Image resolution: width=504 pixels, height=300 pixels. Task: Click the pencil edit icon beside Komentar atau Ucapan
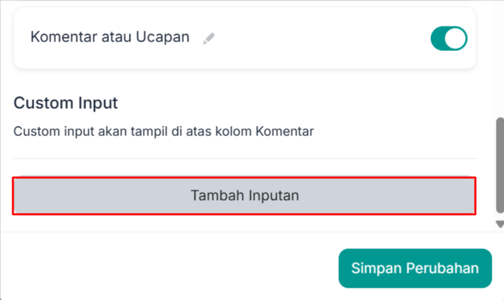pyautogui.click(x=209, y=39)
